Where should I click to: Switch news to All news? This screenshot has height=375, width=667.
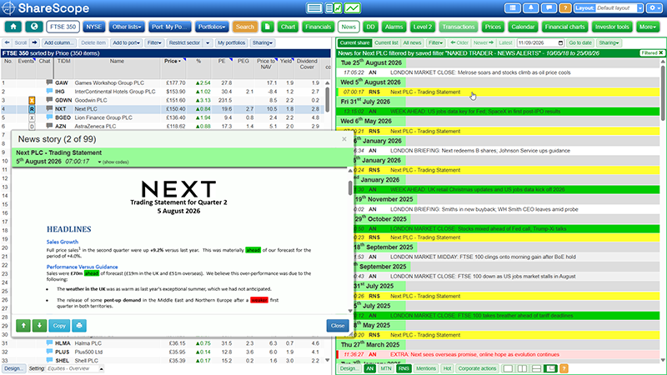(x=412, y=43)
